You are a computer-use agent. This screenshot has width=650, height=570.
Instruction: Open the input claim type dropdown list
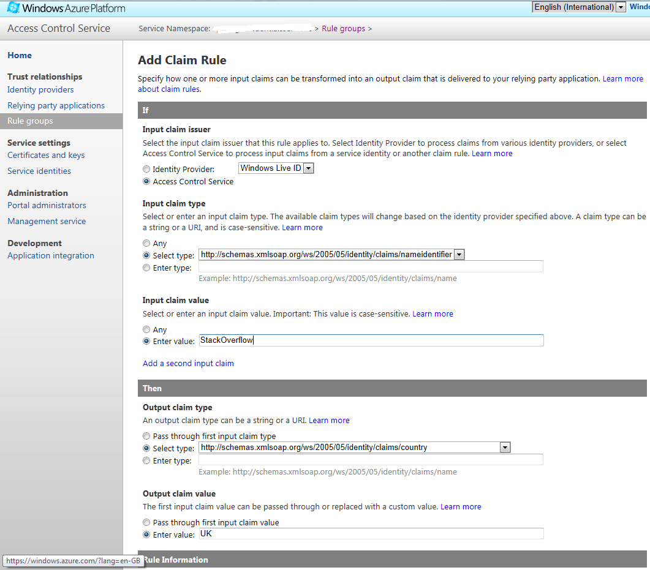pyautogui.click(x=458, y=254)
